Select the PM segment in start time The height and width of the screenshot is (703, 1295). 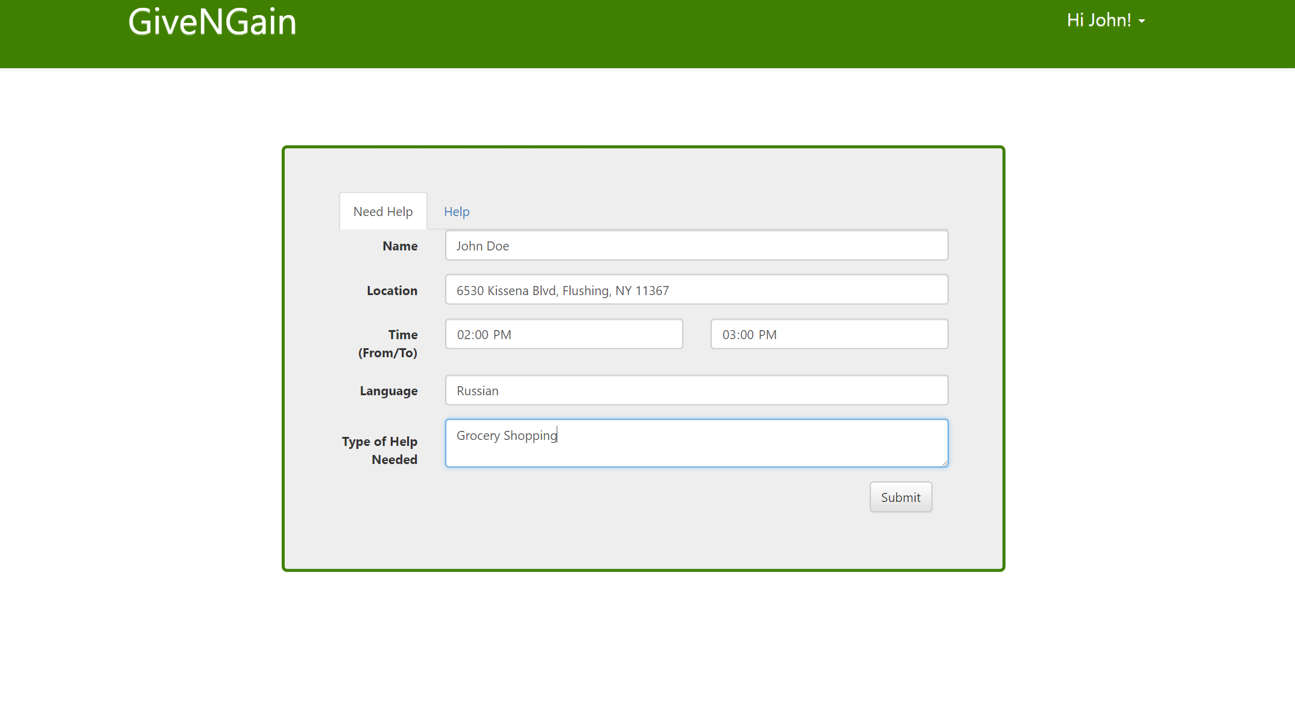[502, 335]
